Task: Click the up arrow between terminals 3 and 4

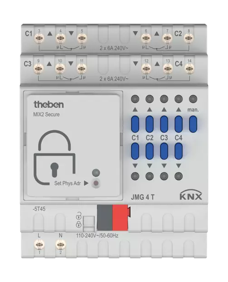Action: point(50,33)
